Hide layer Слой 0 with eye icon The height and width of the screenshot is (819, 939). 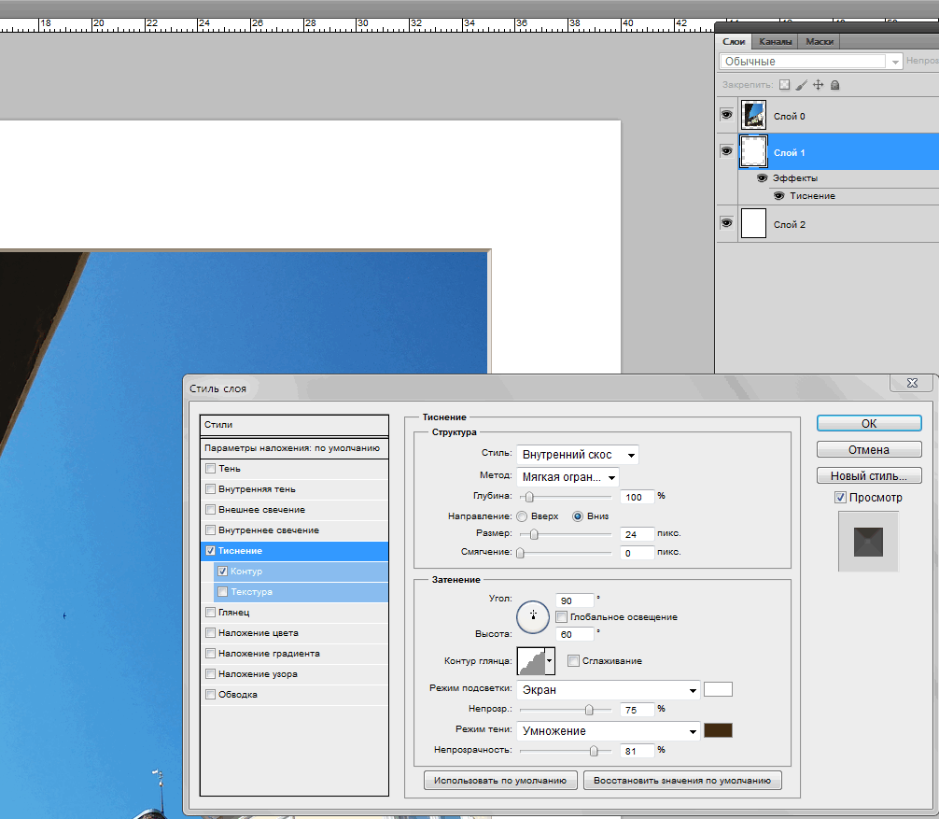726,115
